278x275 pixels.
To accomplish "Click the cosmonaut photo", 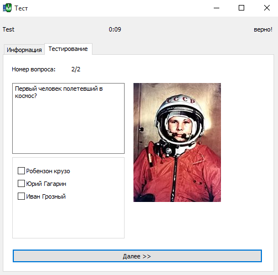I will 177,142.
